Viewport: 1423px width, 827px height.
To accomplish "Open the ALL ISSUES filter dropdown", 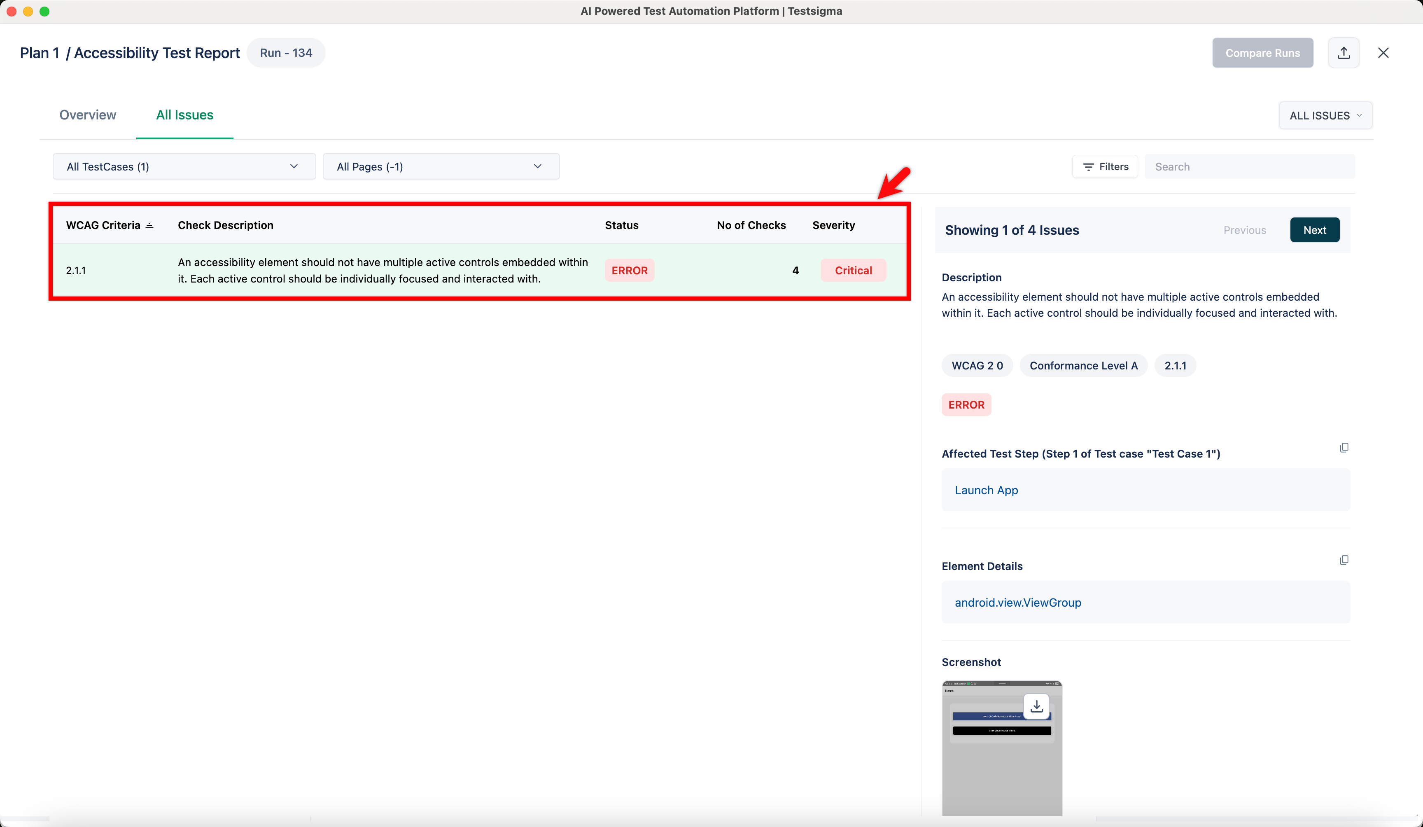I will click(x=1325, y=115).
